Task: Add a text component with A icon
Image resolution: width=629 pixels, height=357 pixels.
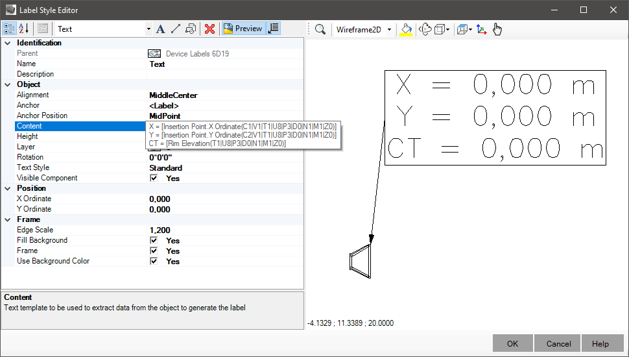Action: pyautogui.click(x=160, y=29)
